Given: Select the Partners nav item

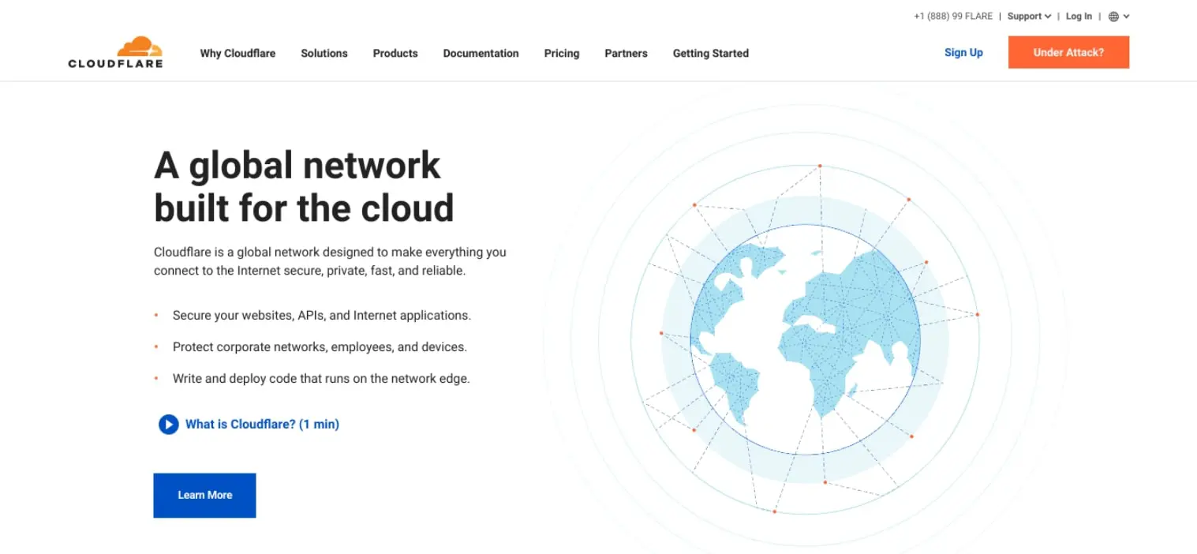Looking at the screenshot, I should [626, 54].
